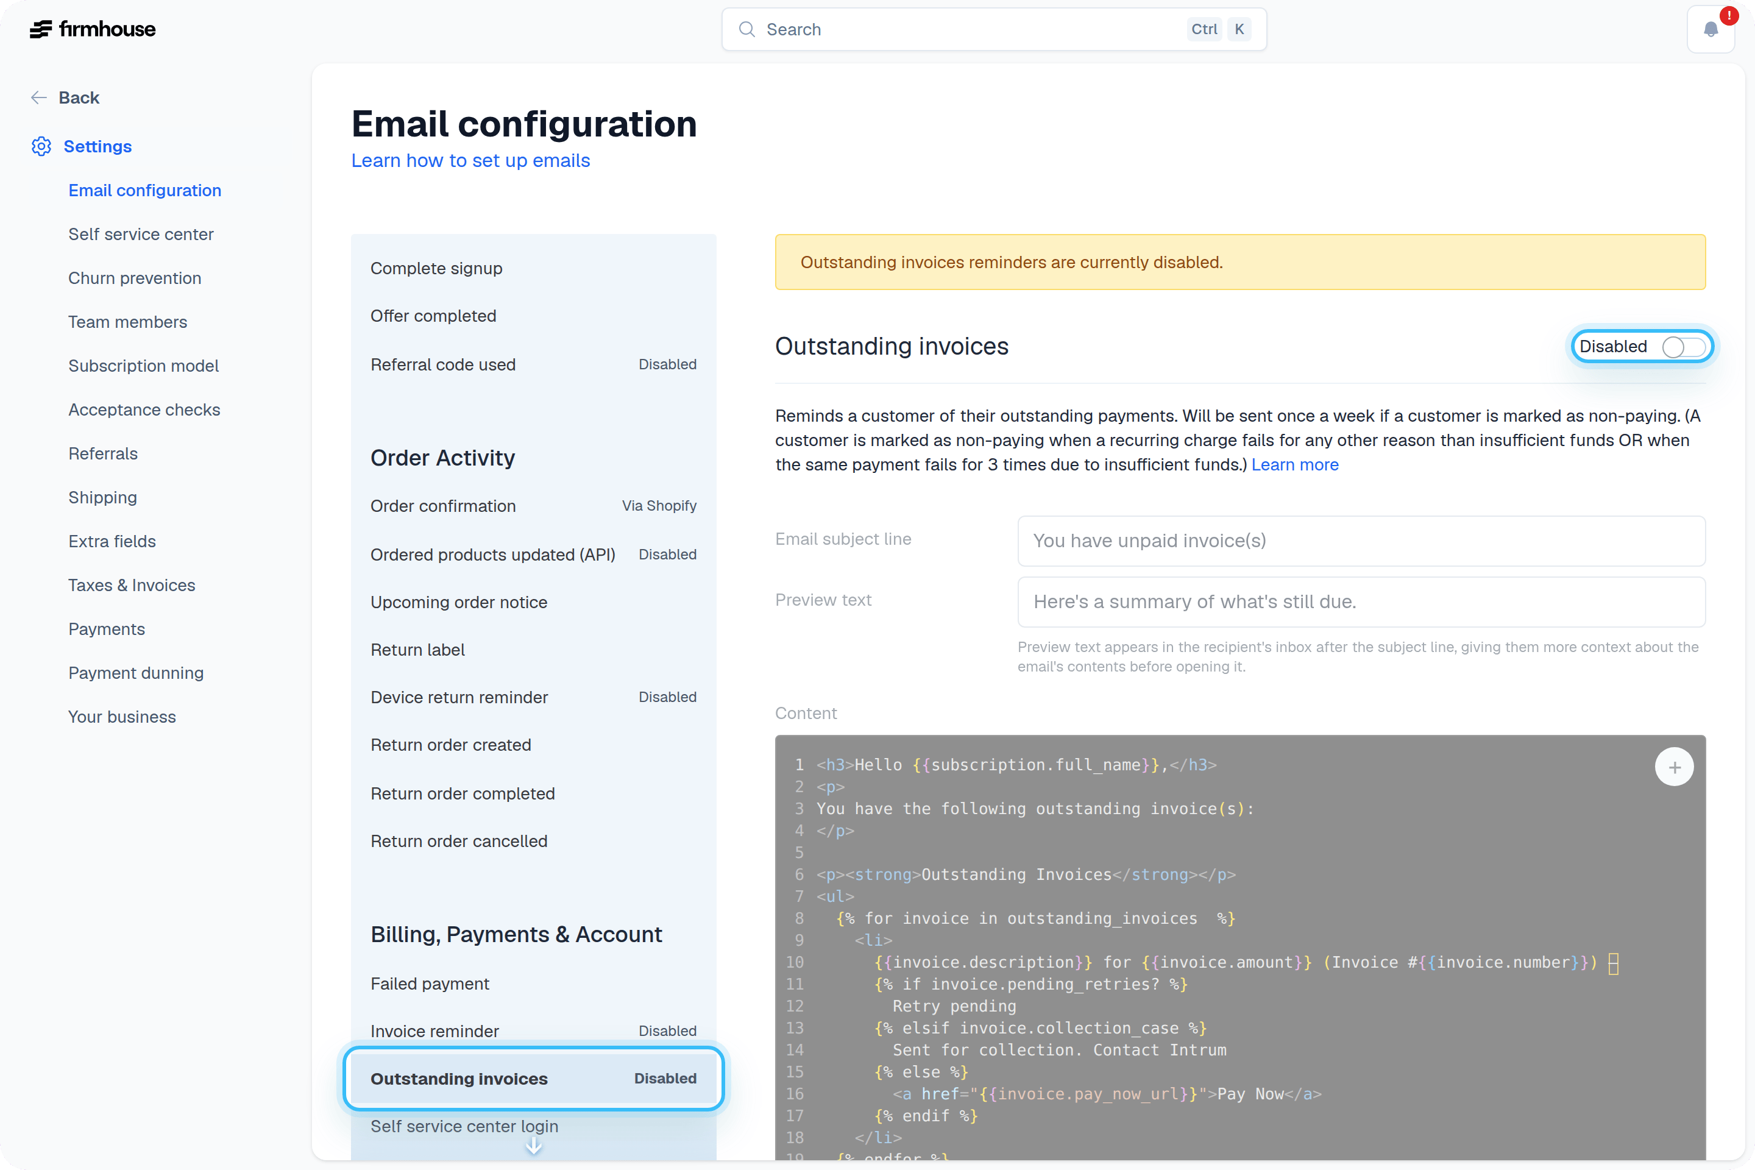This screenshot has width=1755, height=1170.
Task: Select Complete signup email template
Action: tap(534, 269)
